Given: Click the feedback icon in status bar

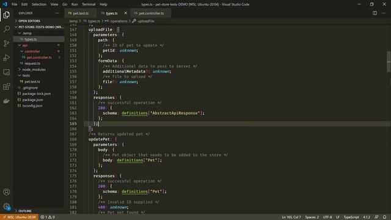Looking at the screenshot, I should tap(376, 217).
